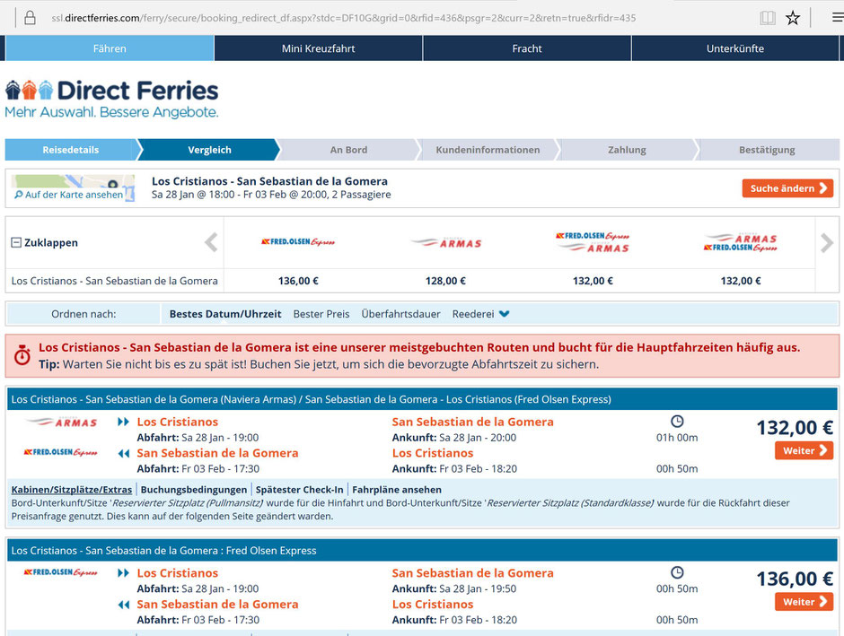Click Weiter for the 136,00 € offer
This screenshot has width=844, height=636.
[804, 602]
